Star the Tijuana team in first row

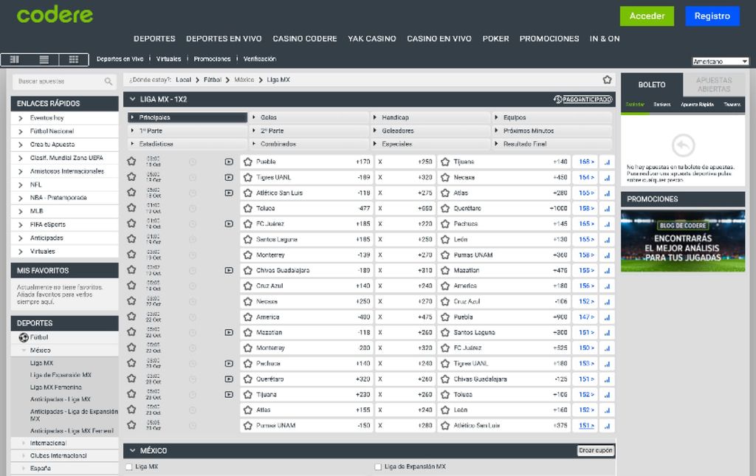[445, 162]
